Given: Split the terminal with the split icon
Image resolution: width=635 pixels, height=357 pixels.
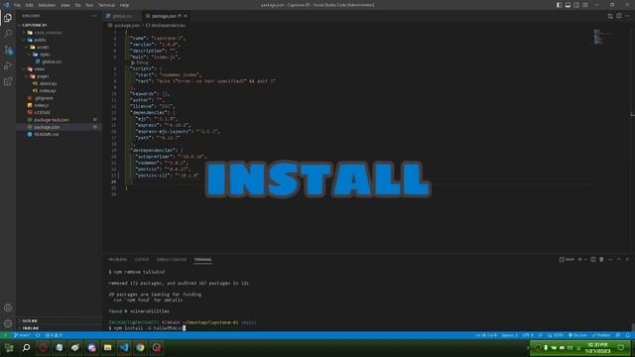Looking at the screenshot, I should [593, 259].
